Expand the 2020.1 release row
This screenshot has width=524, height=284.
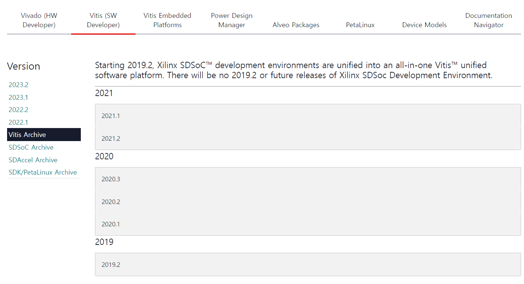pos(308,224)
